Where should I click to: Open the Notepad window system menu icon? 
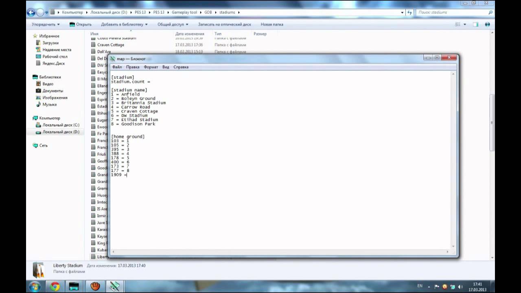113,59
